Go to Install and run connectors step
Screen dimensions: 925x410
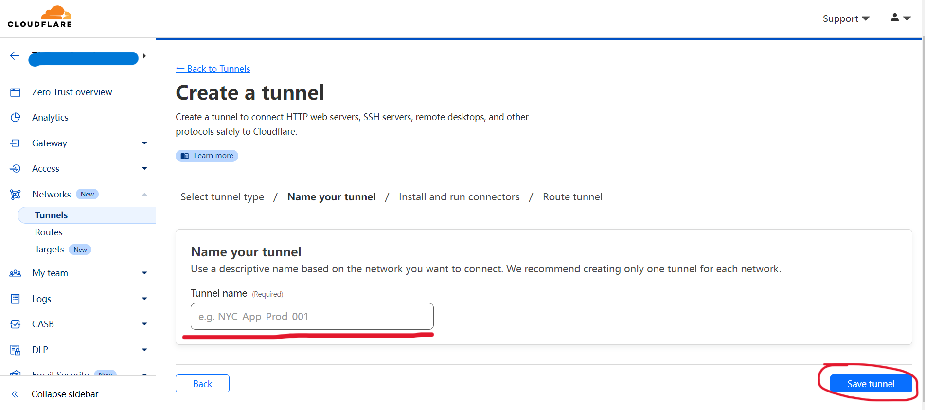[459, 197]
